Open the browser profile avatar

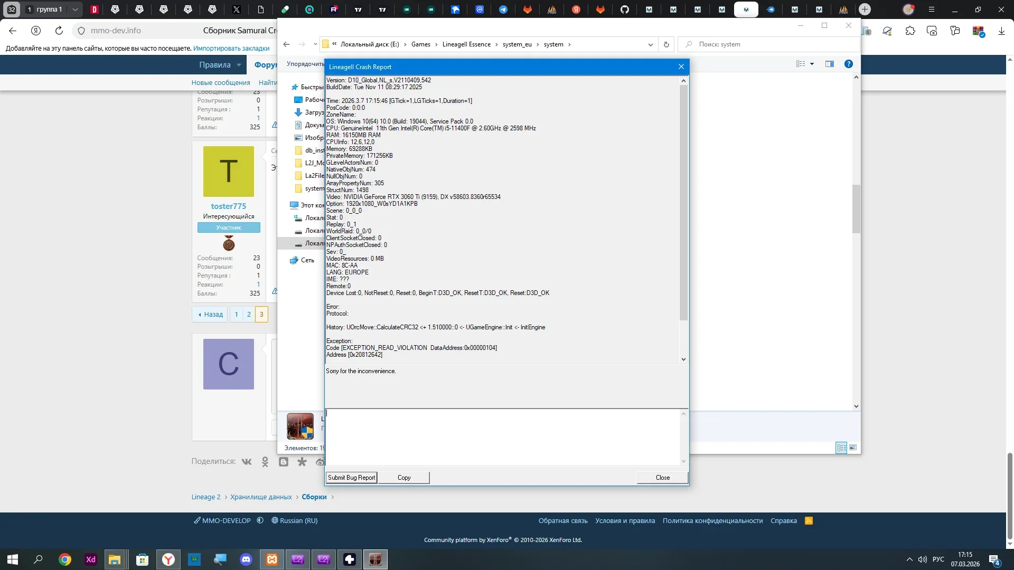[908, 9]
